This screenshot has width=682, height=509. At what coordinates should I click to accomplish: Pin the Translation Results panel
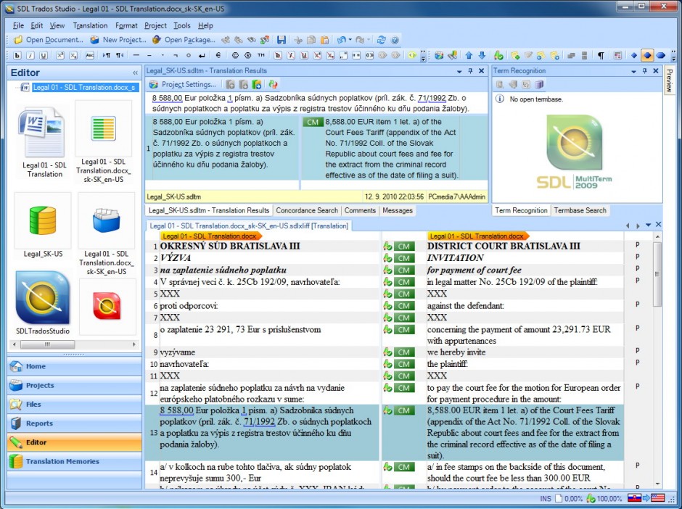pos(469,70)
